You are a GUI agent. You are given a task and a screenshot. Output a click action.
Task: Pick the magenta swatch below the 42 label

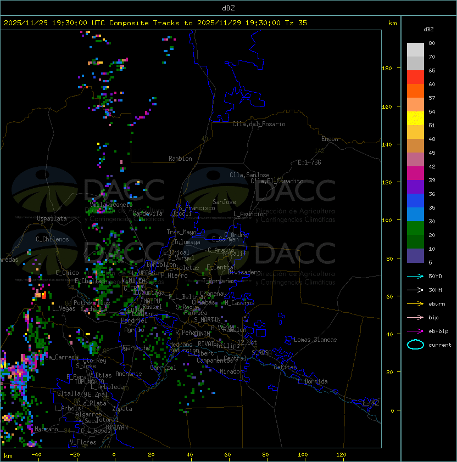415,173
